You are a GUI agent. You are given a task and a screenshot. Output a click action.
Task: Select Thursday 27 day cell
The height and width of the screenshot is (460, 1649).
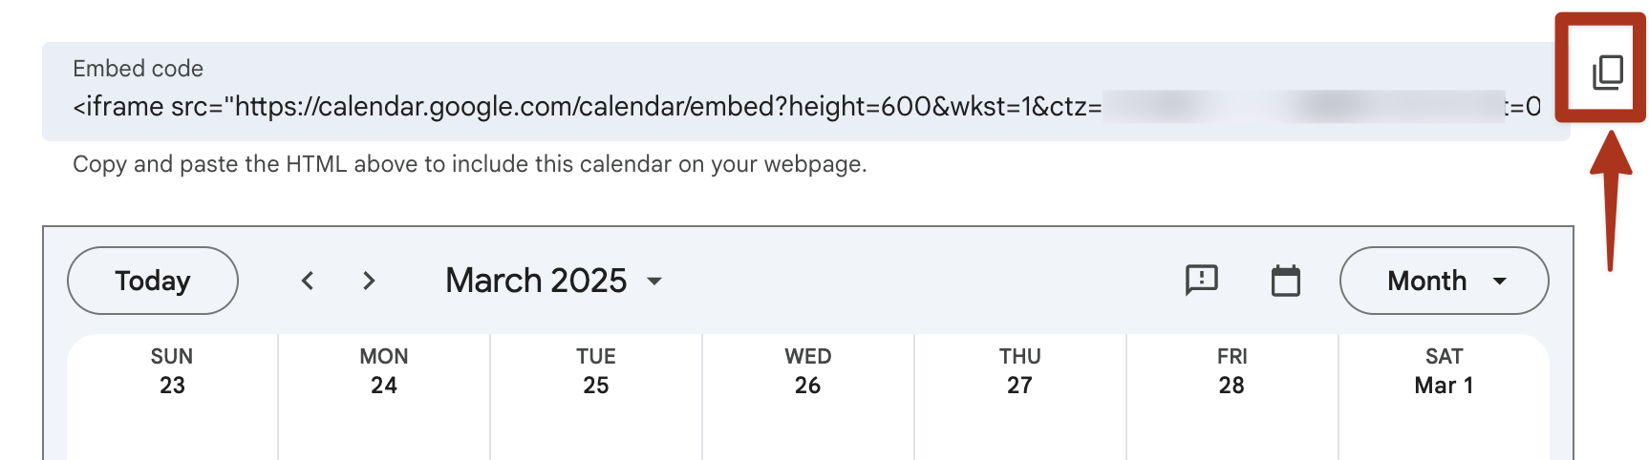[x=1020, y=396]
